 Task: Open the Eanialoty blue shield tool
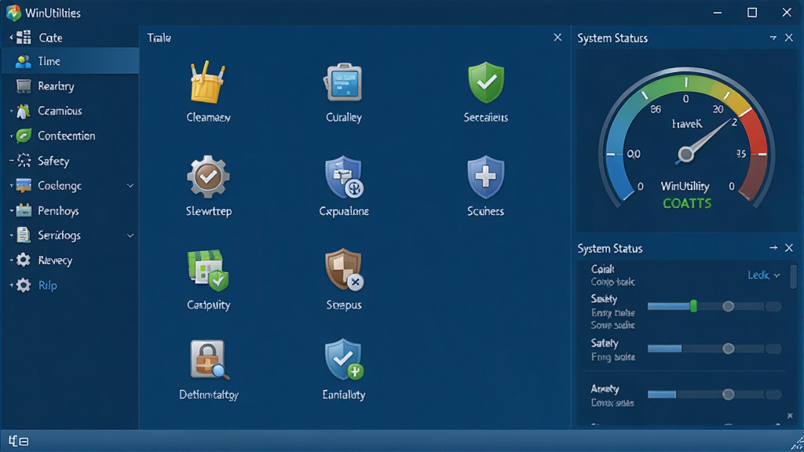[x=344, y=359]
